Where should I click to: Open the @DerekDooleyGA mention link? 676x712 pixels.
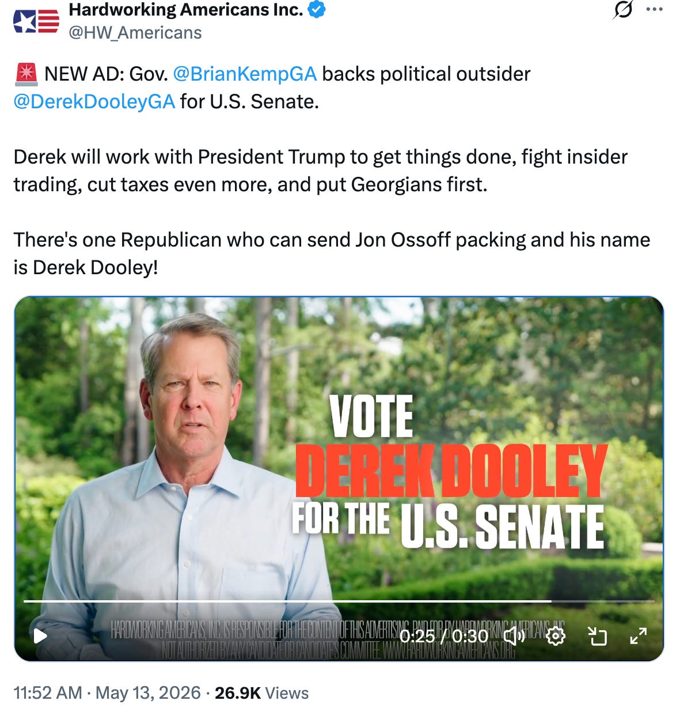(94, 101)
